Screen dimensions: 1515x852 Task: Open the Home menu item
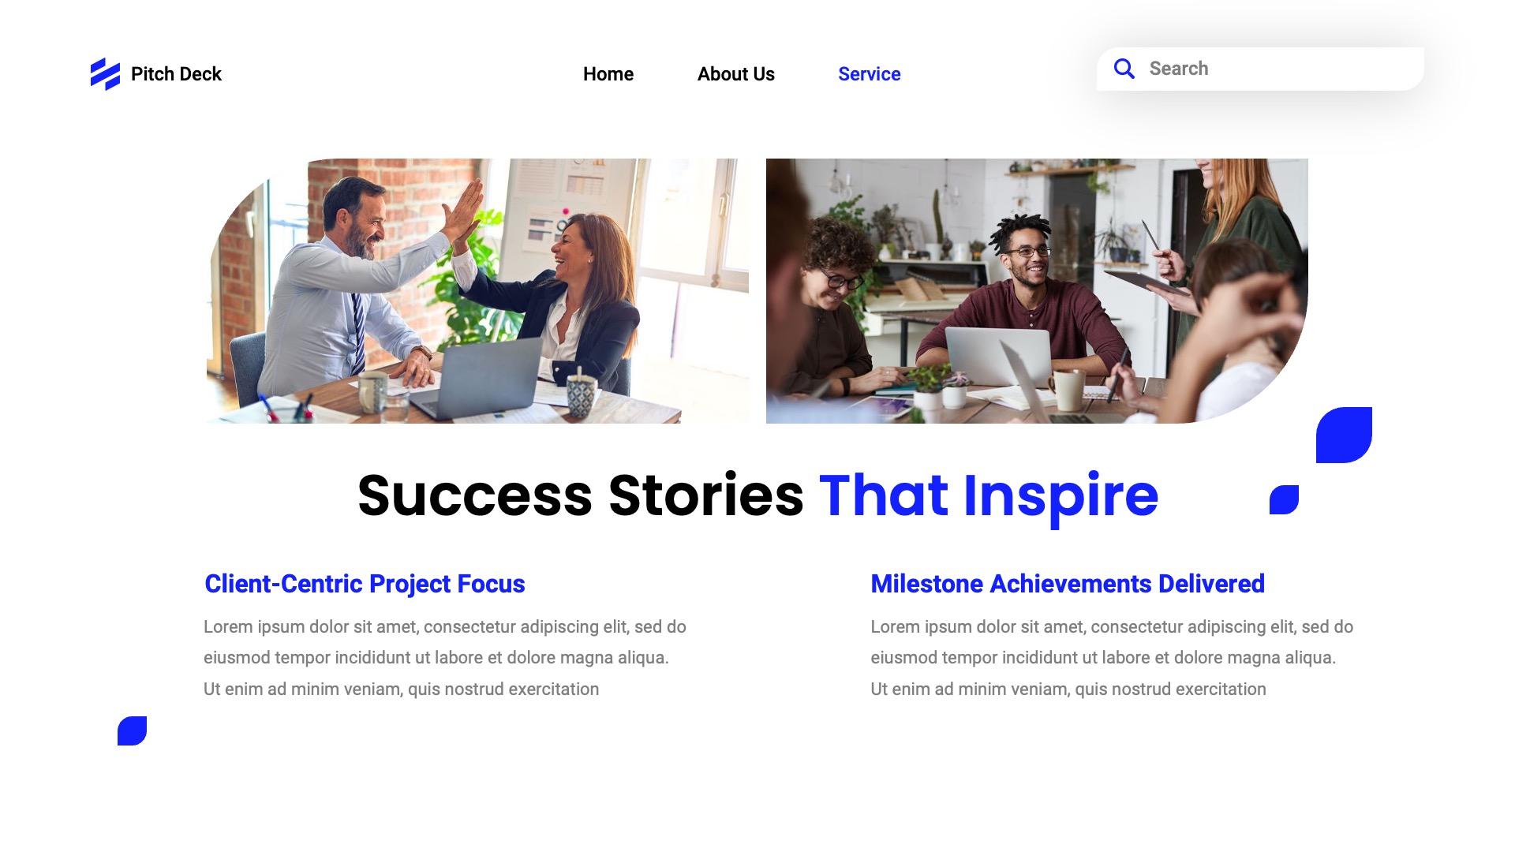pyautogui.click(x=608, y=74)
